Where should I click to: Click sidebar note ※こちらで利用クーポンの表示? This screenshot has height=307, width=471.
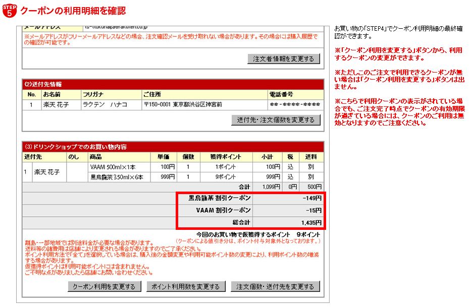400,111
